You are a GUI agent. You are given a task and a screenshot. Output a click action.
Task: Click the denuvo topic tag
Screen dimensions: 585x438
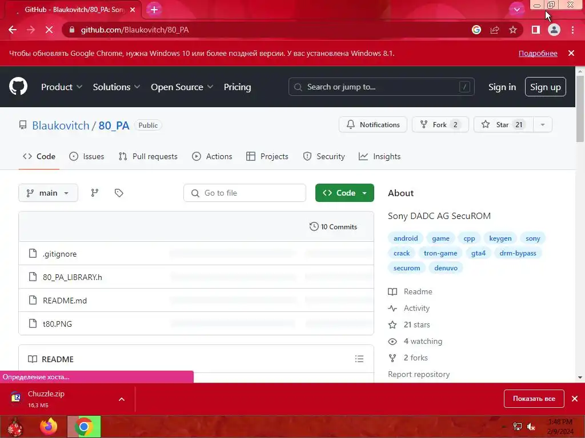pyautogui.click(x=446, y=268)
